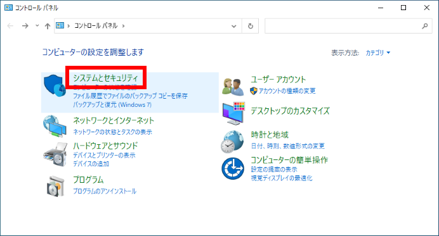Open ネットワークの状態とタスクの表示

coord(112,132)
